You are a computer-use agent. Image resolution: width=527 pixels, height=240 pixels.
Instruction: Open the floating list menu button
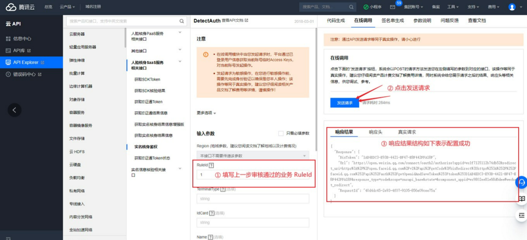point(522,215)
